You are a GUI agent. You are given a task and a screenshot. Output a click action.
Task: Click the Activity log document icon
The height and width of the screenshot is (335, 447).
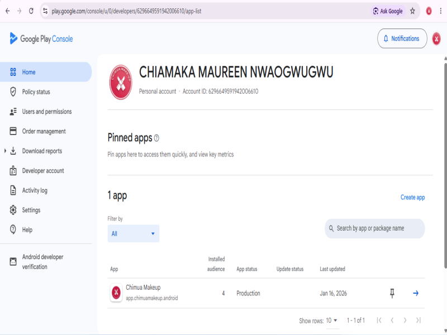pos(13,190)
